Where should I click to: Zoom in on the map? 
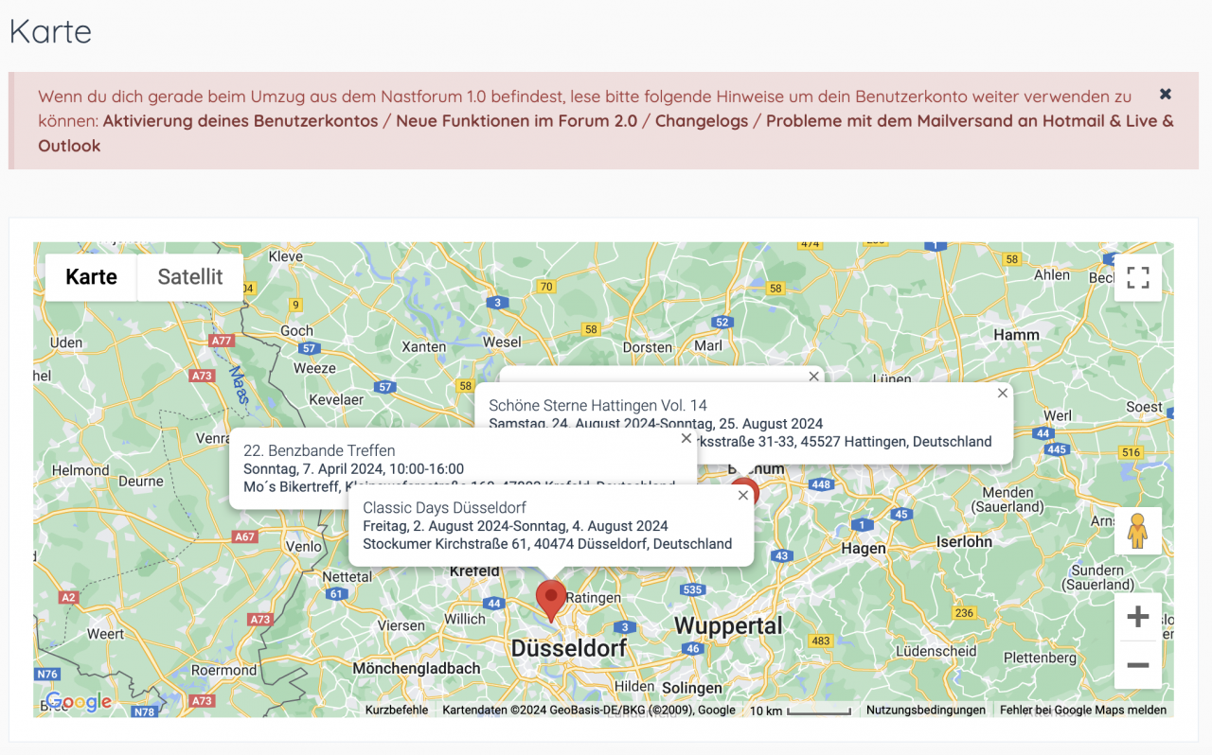[1137, 618]
